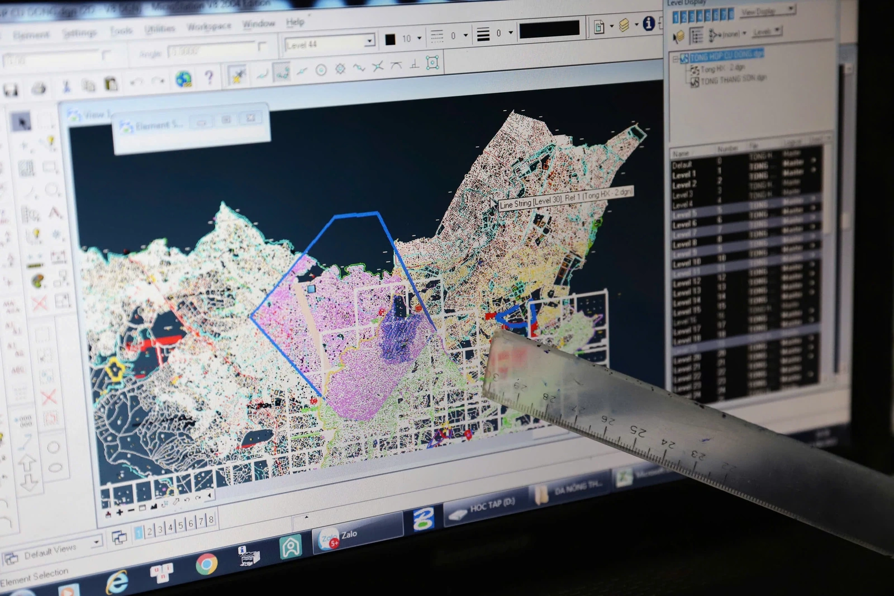Open the Utilities menu

pos(160,29)
